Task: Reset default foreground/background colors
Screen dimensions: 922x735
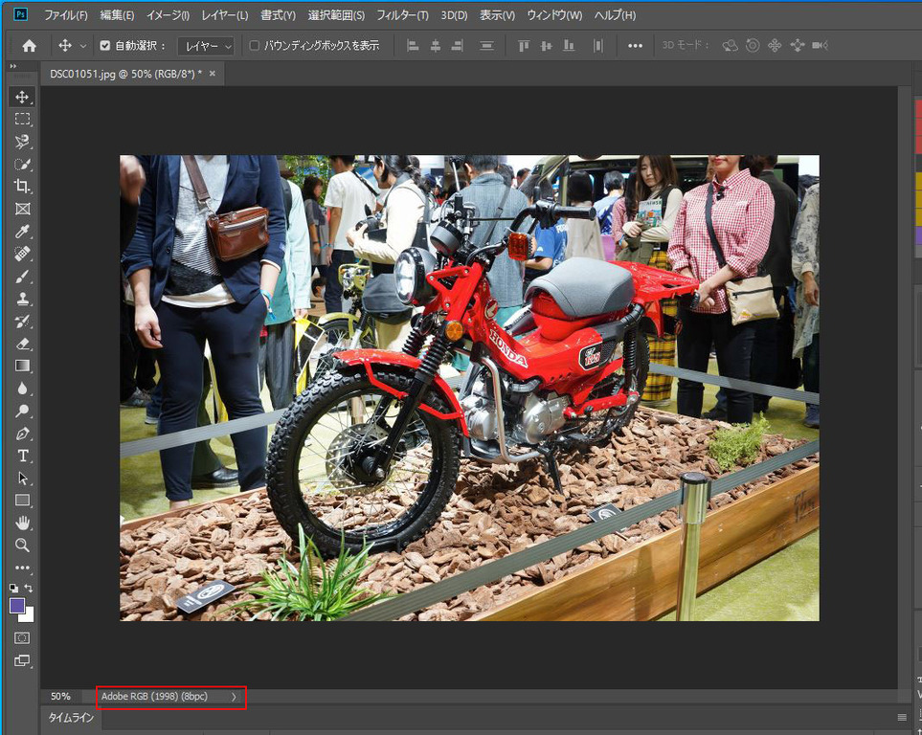Action: click(13, 588)
